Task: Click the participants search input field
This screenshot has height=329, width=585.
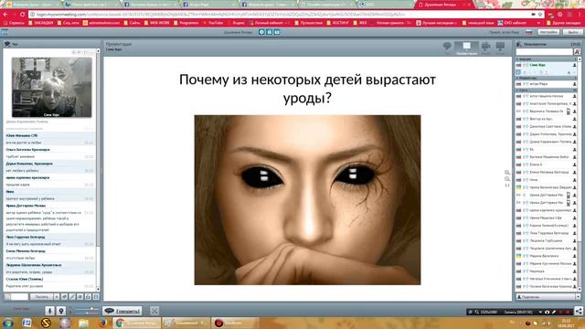Action: point(545,52)
